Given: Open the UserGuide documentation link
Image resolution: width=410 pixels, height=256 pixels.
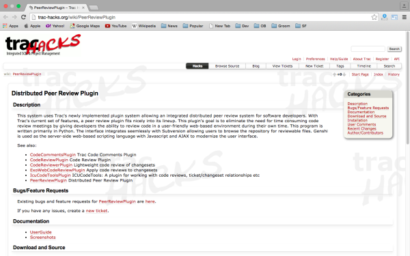Looking at the screenshot, I should click(41, 232).
